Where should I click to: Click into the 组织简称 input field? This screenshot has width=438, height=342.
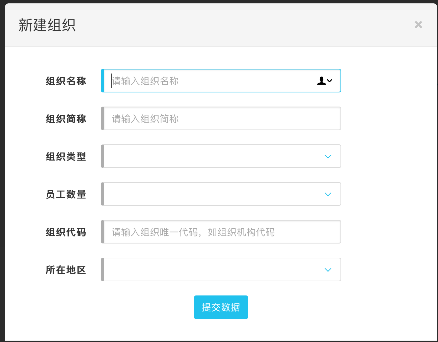(x=221, y=119)
